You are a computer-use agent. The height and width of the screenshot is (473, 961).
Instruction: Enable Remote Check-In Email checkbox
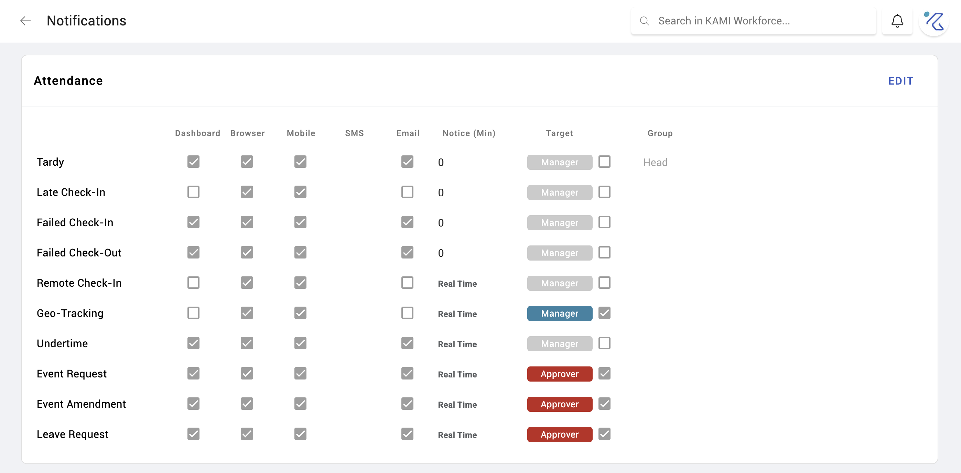pyautogui.click(x=407, y=283)
